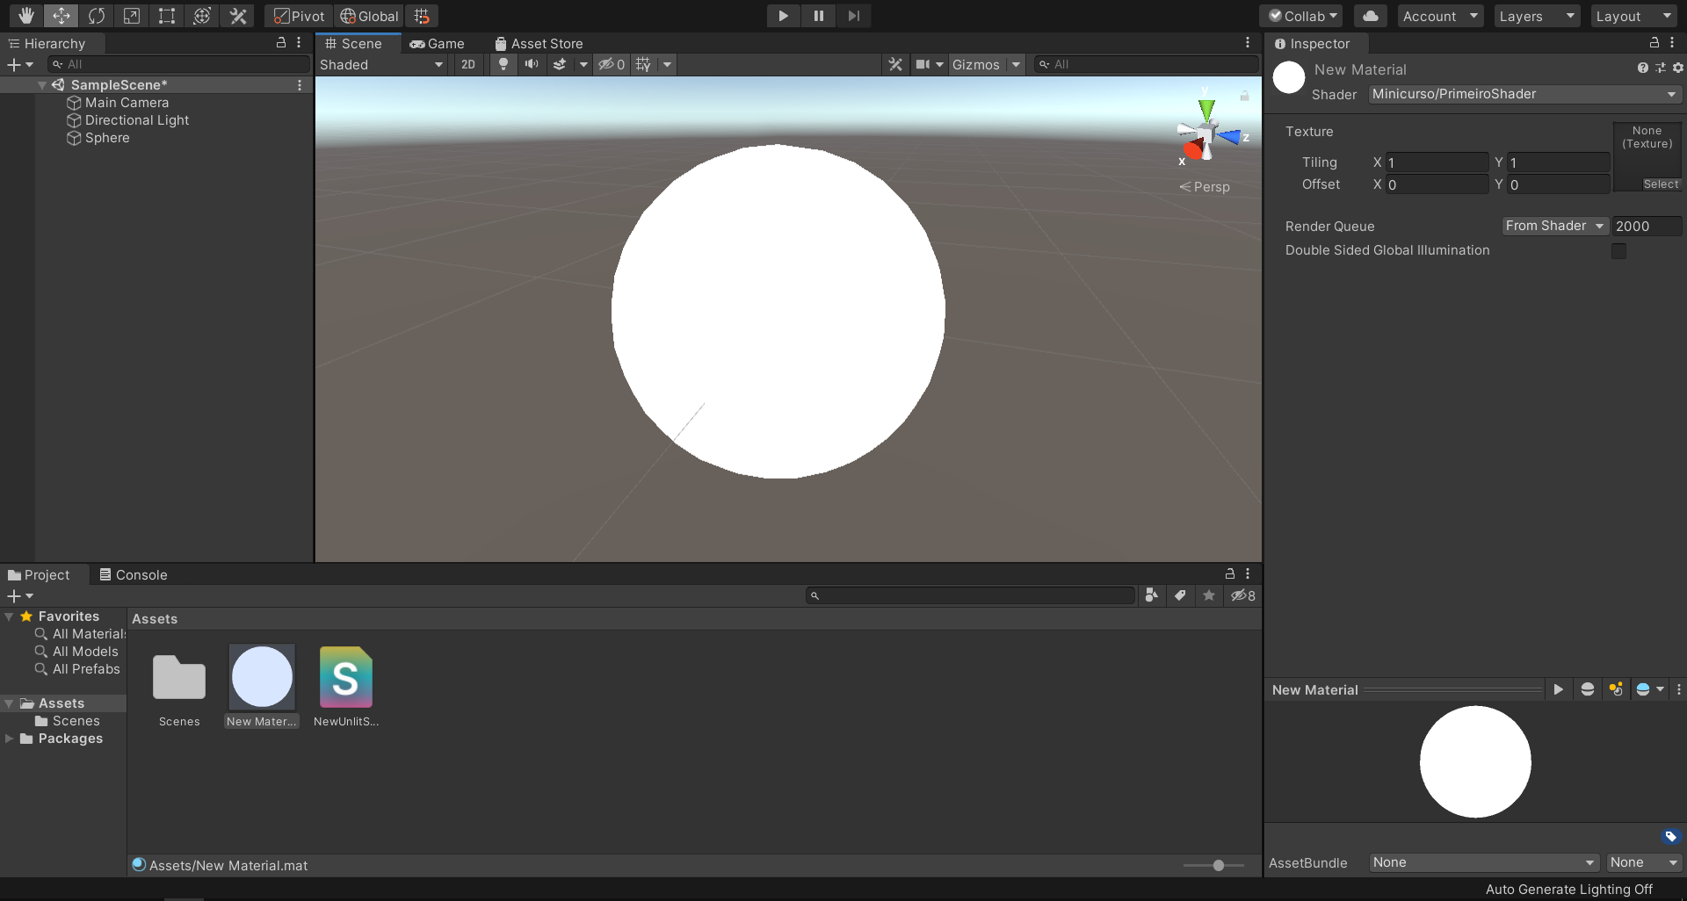The image size is (1687, 901).
Task: Open the Gizmos dropdown
Action: [x=986, y=64]
